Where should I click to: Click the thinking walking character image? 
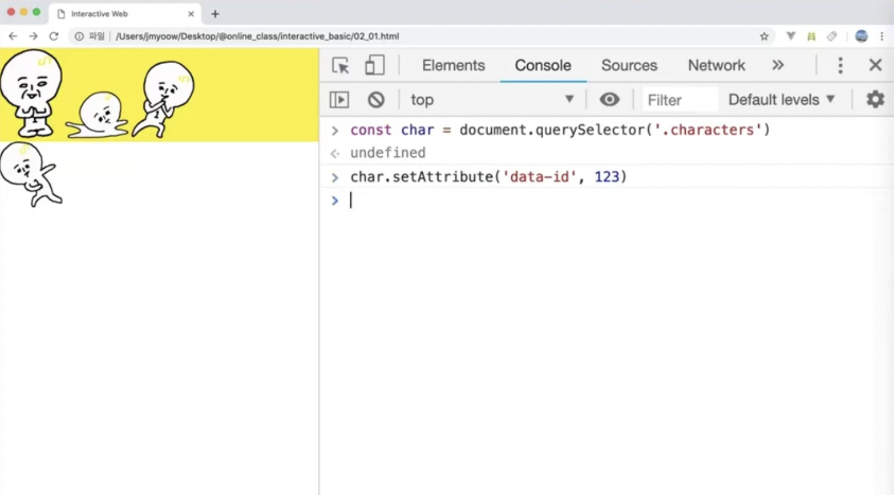tap(163, 99)
